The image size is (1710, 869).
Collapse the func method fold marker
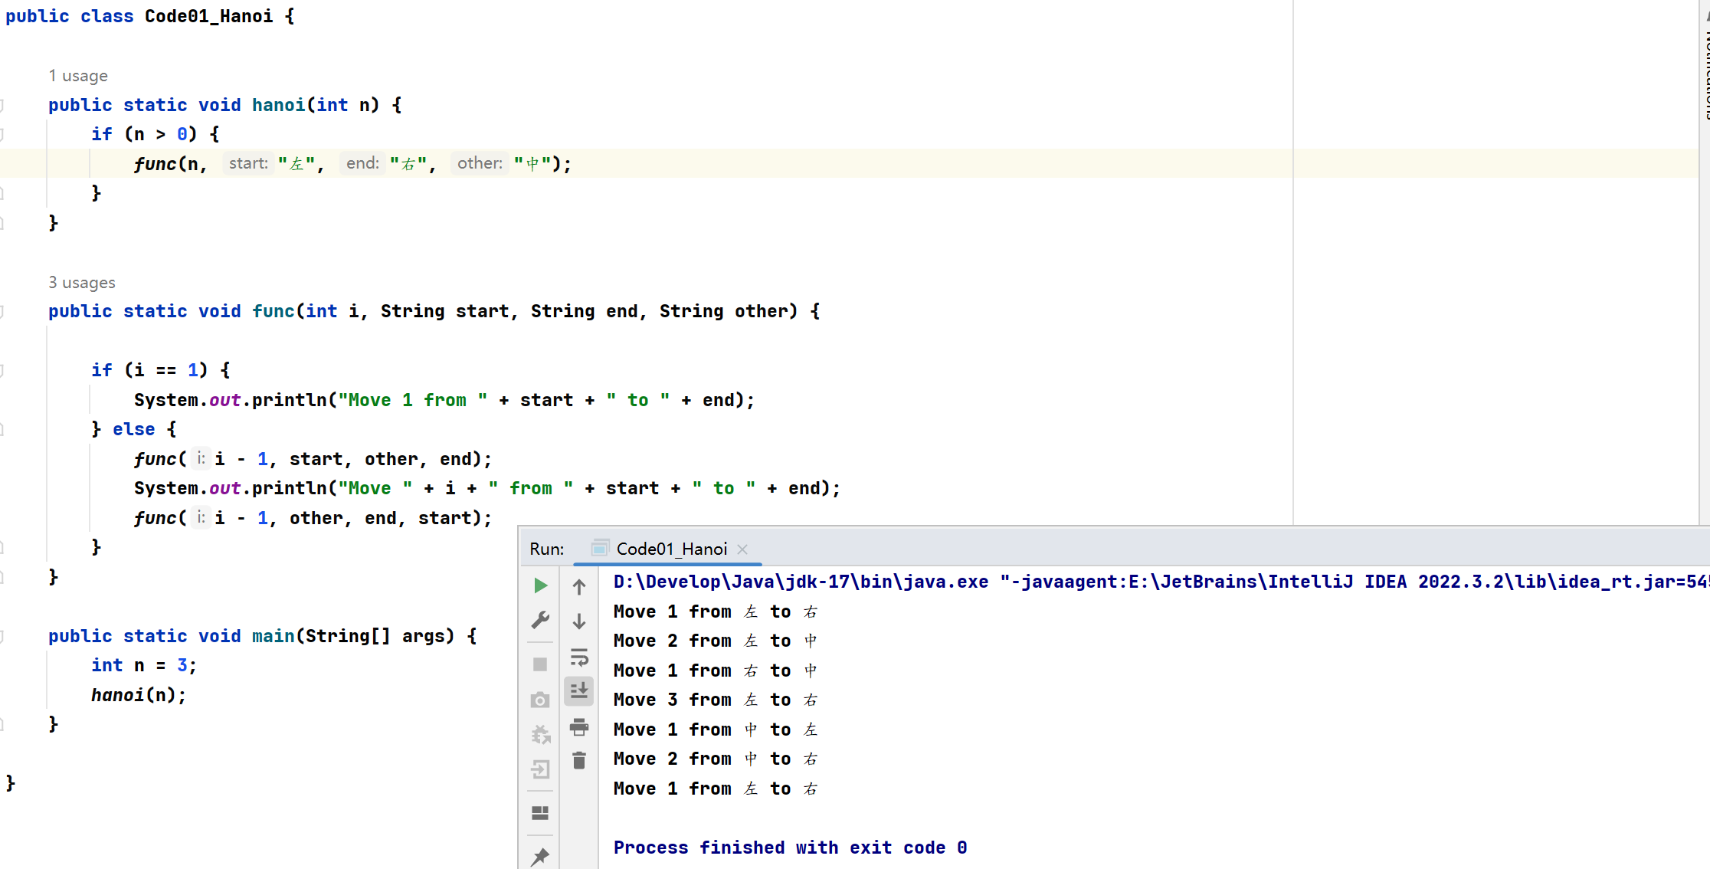[2, 311]
